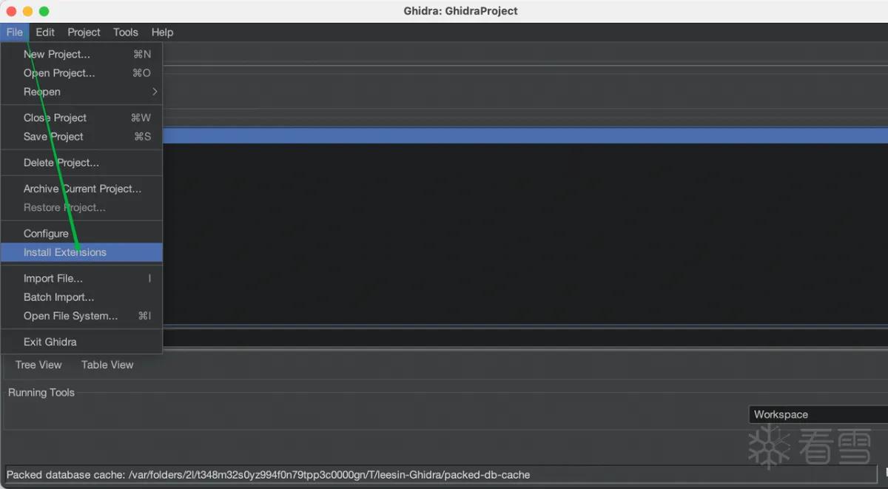Click the packed database cache status text
888x489 pixels.
click(x=268, y=474)
